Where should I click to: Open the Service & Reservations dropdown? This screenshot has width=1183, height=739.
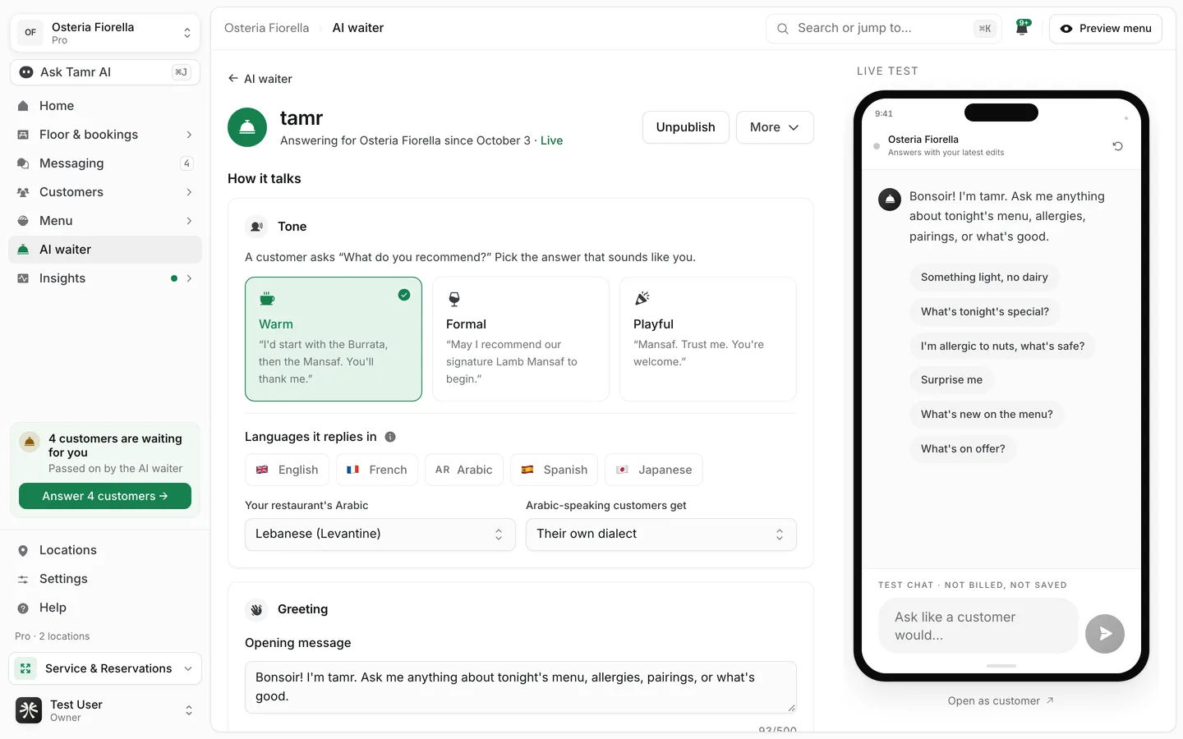tap(105, 668)
